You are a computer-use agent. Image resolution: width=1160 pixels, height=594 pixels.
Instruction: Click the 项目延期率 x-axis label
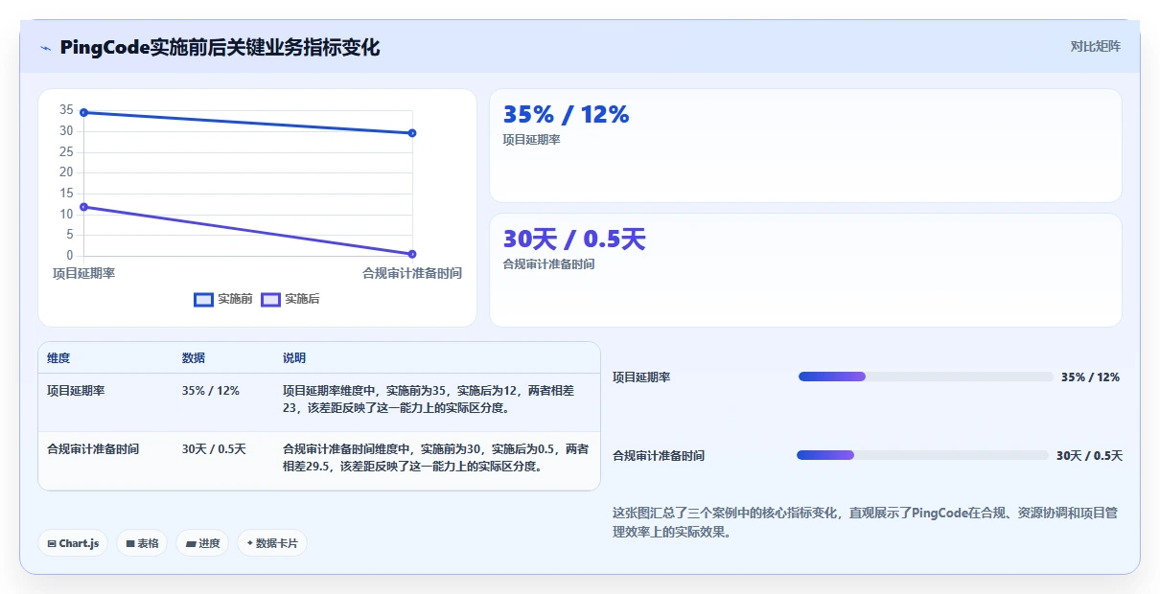[x=83, y=274]
